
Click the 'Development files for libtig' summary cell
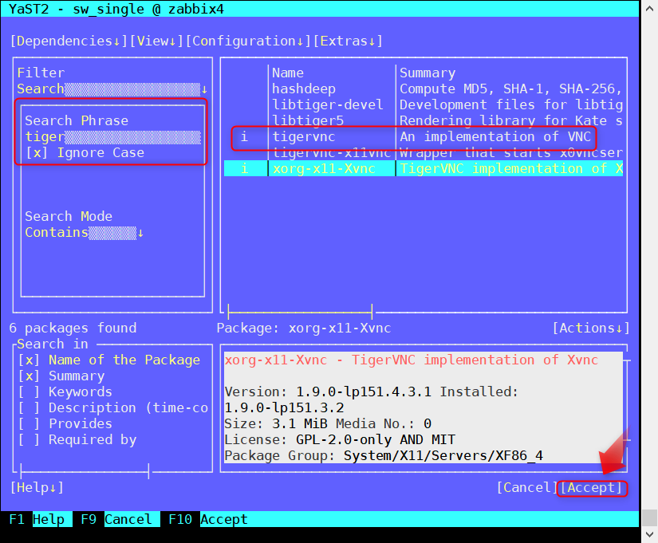pos(511,105)
